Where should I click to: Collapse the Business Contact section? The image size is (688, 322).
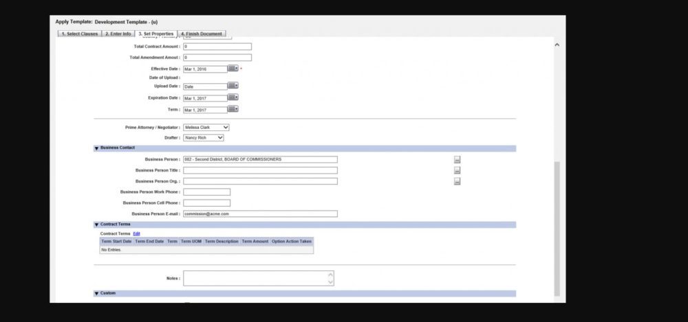(96, 148)
